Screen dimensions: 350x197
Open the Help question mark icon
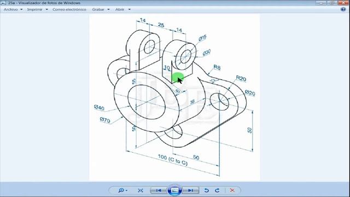pos(343,9)
